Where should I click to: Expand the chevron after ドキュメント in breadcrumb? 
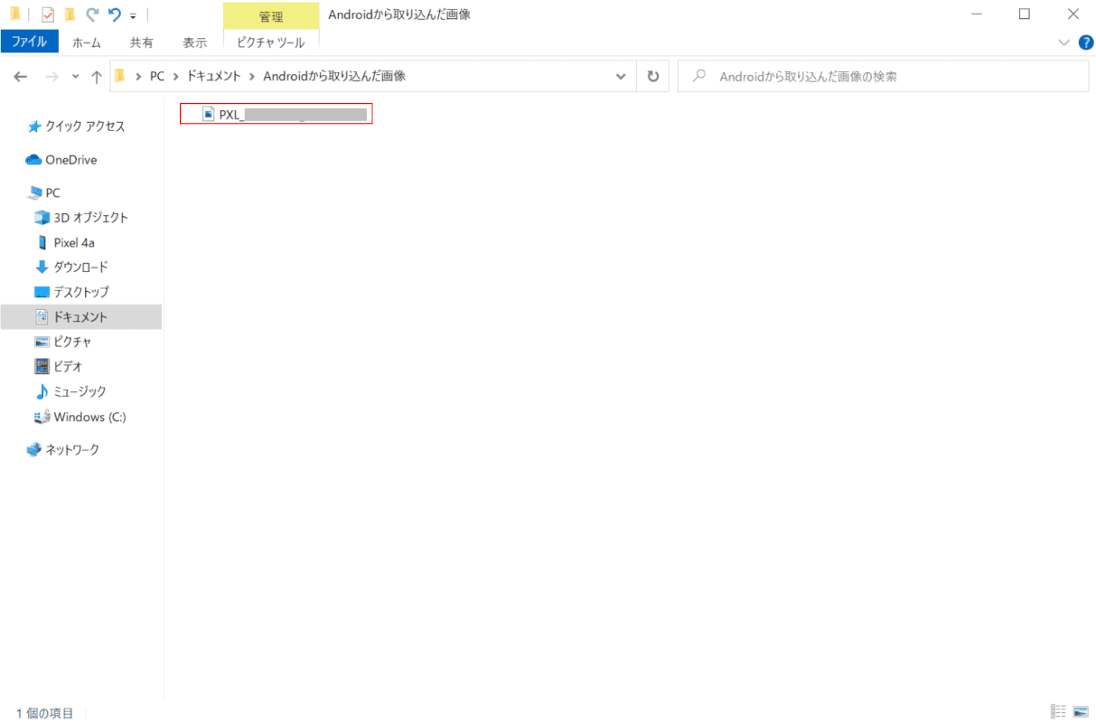pyautogui.click(x=253, y=77)
